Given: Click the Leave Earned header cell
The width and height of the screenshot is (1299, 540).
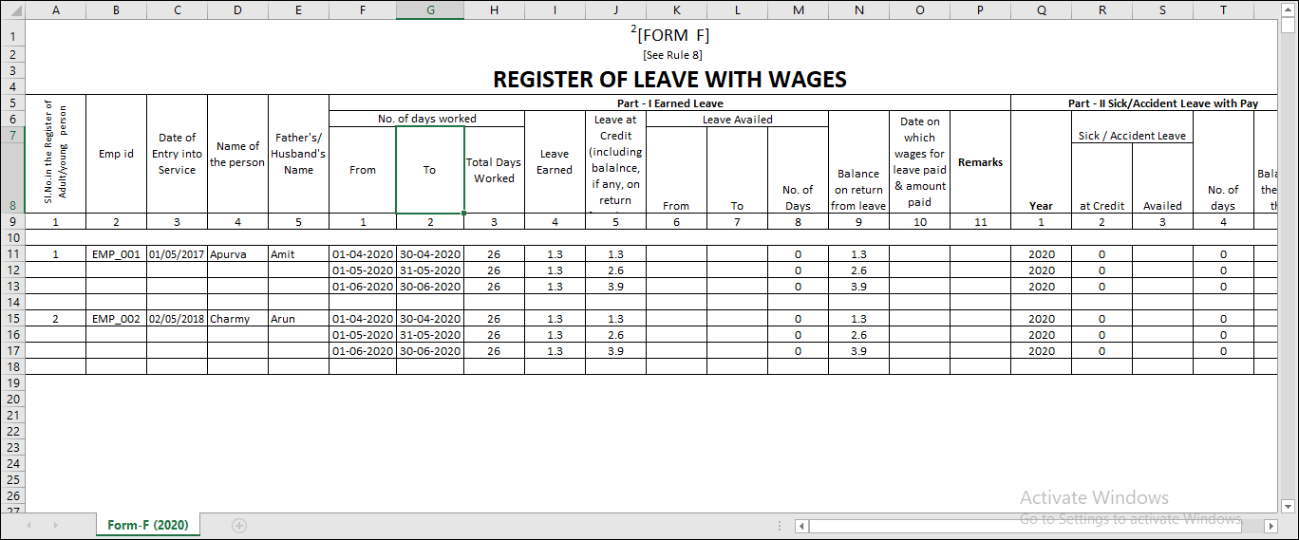Looking at the screenshot, I should click(x=555, y=161).
